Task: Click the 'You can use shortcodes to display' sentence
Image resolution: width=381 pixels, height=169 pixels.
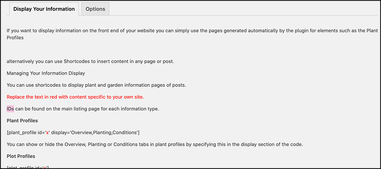Action: 96,85
